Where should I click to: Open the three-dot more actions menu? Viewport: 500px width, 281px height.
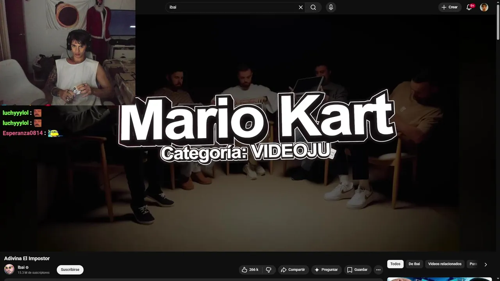click(378, 270)
